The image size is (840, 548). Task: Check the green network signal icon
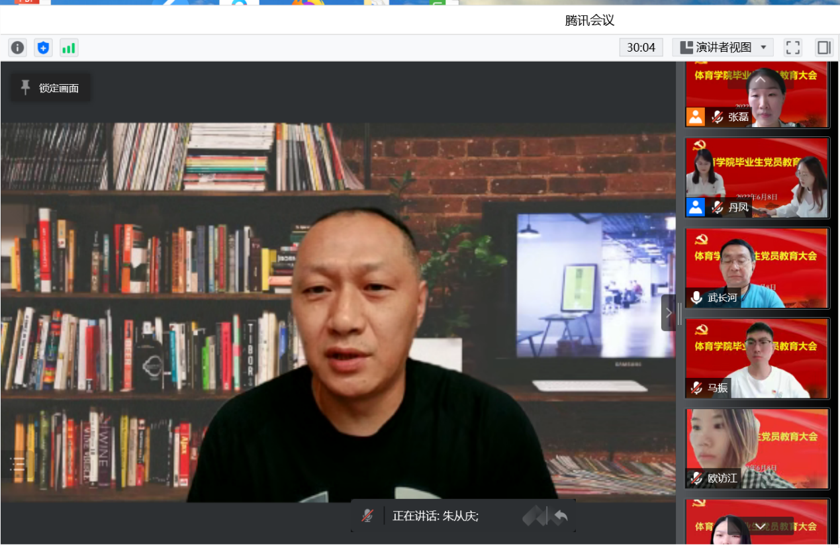(68, 48)
